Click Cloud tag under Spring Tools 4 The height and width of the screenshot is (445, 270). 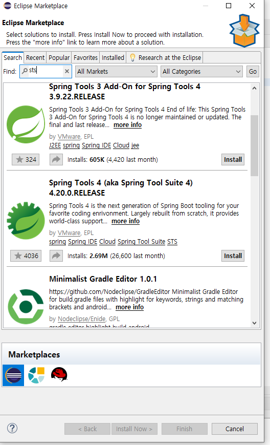(x=107, y=242)
